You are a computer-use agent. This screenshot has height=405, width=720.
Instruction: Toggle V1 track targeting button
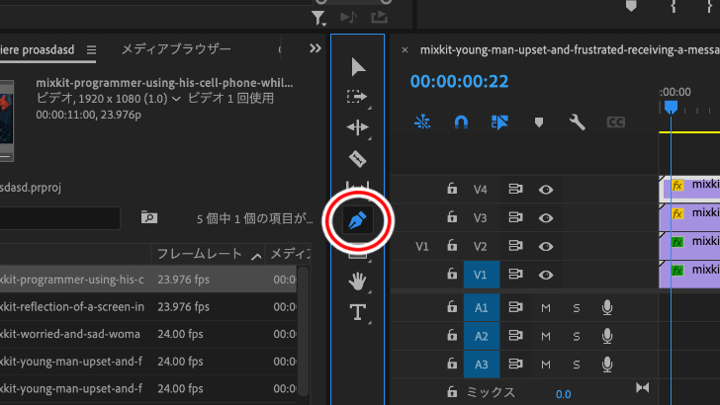[x=482, y=275]
